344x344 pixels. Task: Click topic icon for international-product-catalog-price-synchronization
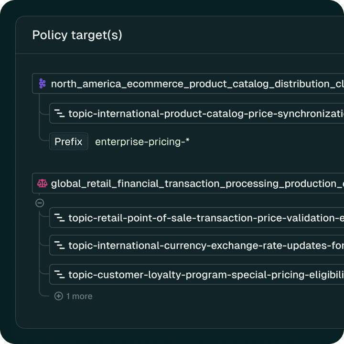(59, 114)
